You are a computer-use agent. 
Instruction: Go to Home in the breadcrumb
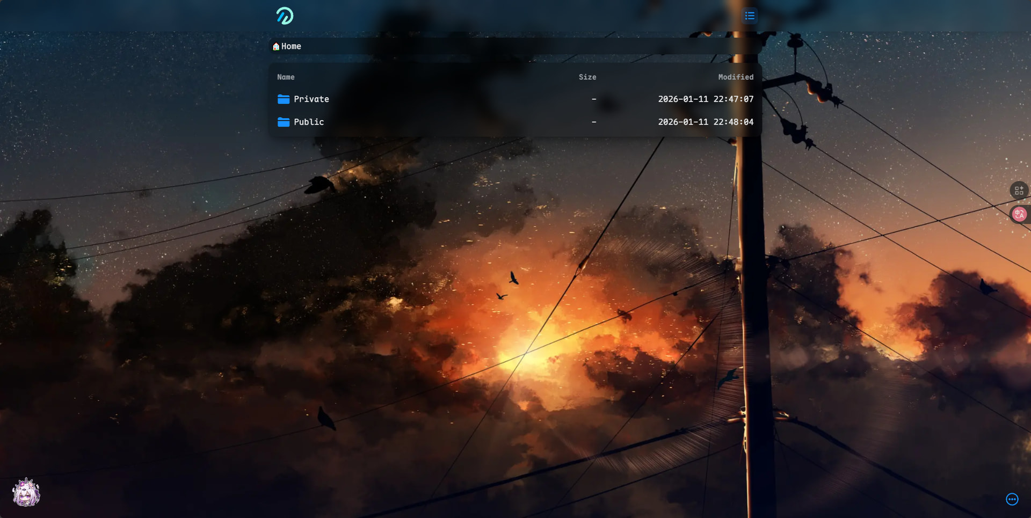click(291, 46)
